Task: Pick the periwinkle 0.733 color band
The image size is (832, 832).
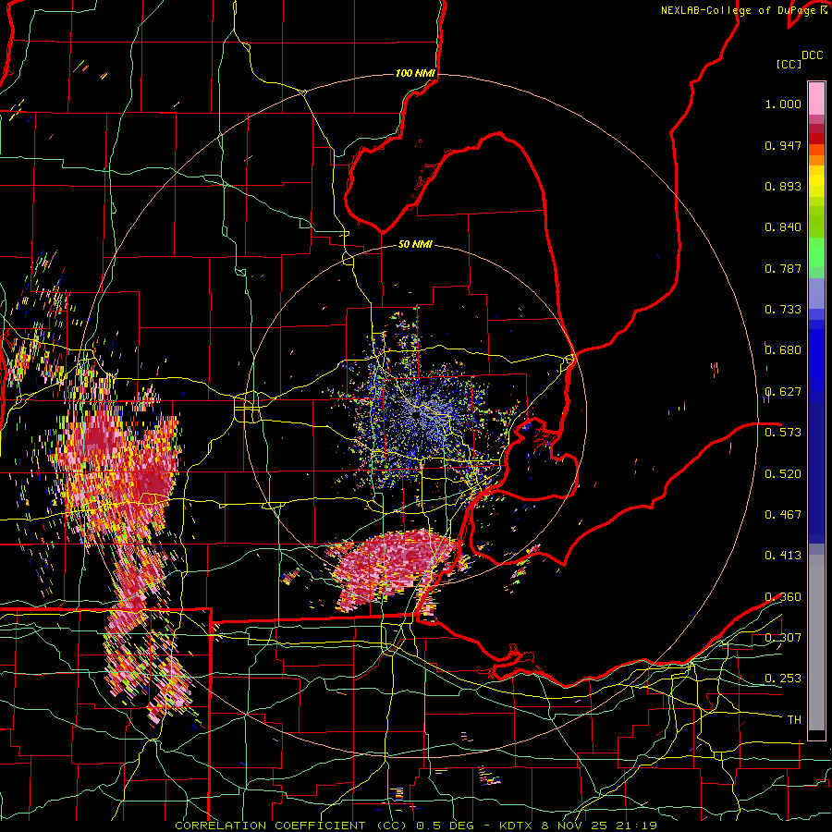Action: pos(816,293)
